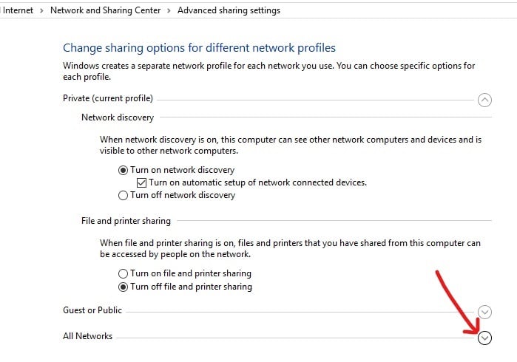
Task: Click the Private (current profile) heading
Action: point(108,98)
